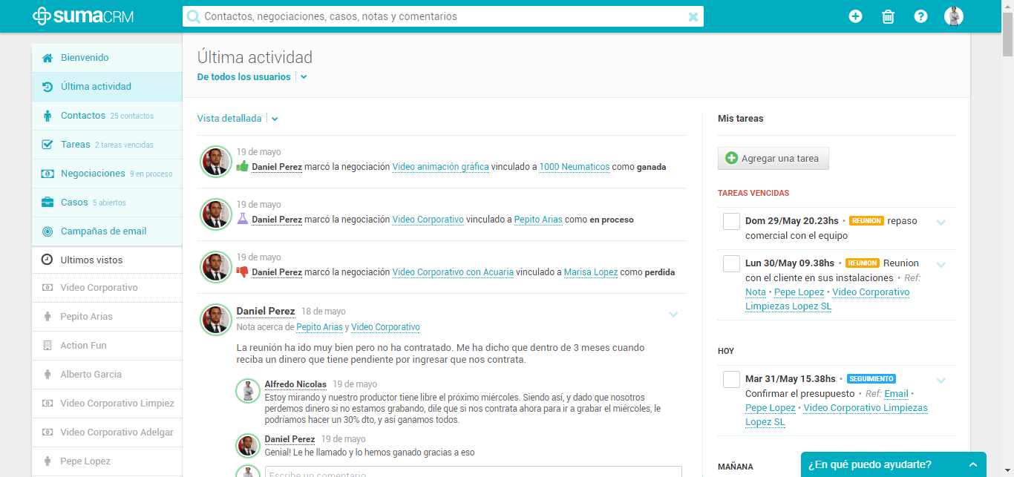The width and height of the screenshot is (1014, 477).
Task: Click the Escribe un comentario field
Action: (473, 472)
